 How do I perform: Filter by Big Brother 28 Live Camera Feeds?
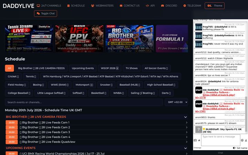coord(41,68)
